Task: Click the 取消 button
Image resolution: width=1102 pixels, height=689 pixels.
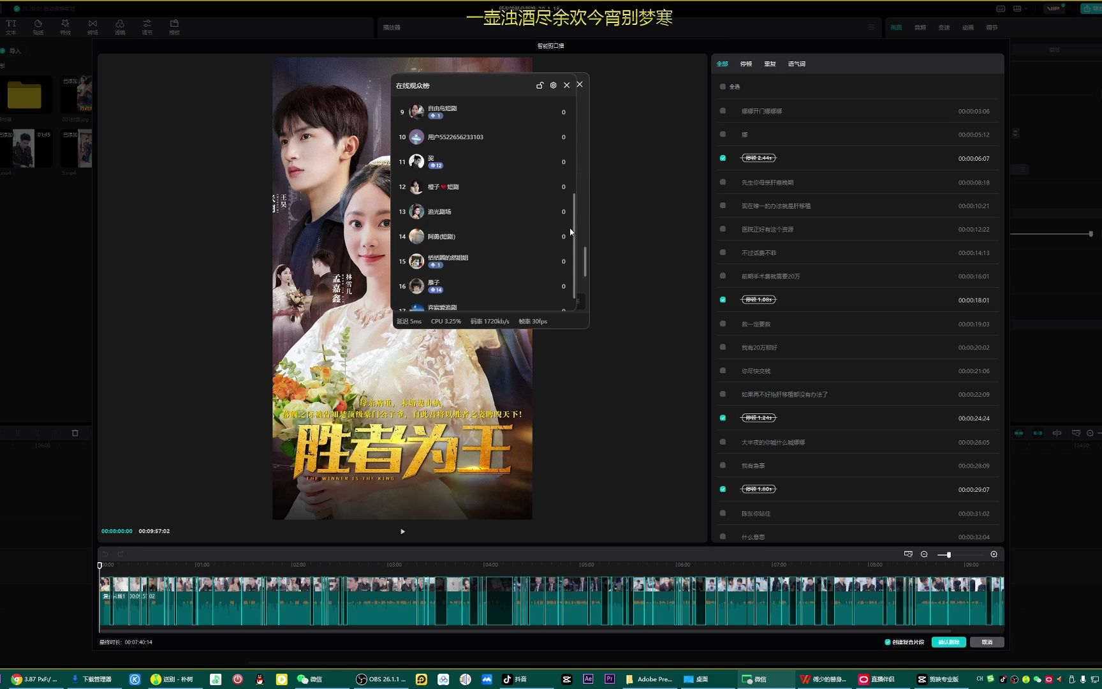Action: click(x=987, y=642)
